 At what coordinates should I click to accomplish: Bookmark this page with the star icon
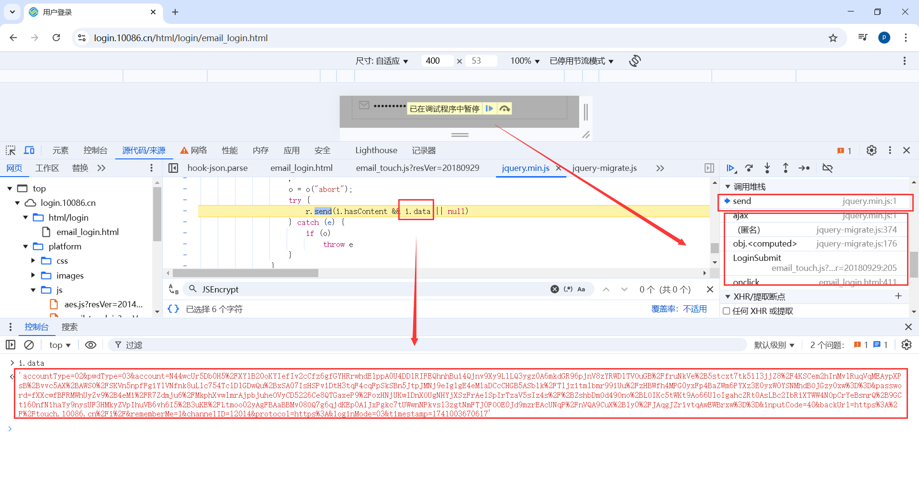tap(833, 38)
